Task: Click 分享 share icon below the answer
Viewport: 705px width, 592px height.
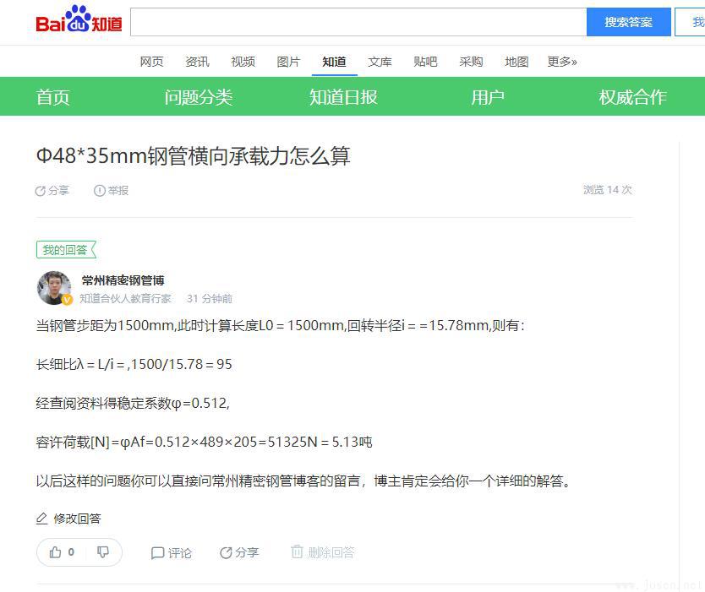Action: pos(226,553)
